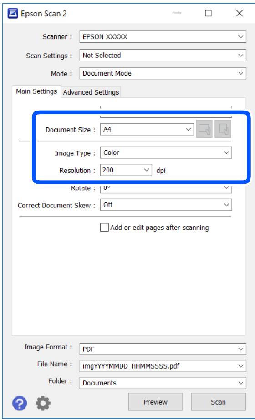Screen dimensions: 255x420
Task: Open the help question mark icon
Action: click(x=20, y=403)
